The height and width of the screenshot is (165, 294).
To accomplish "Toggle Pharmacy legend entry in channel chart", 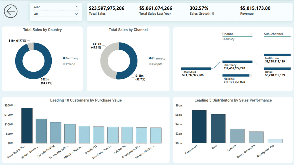I will (157, 58).
